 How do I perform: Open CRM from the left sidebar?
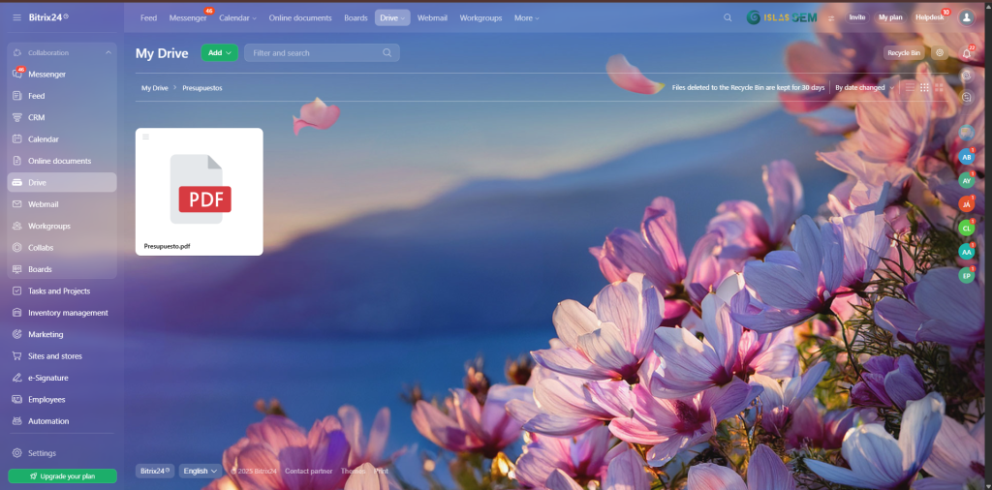[36, 117]
